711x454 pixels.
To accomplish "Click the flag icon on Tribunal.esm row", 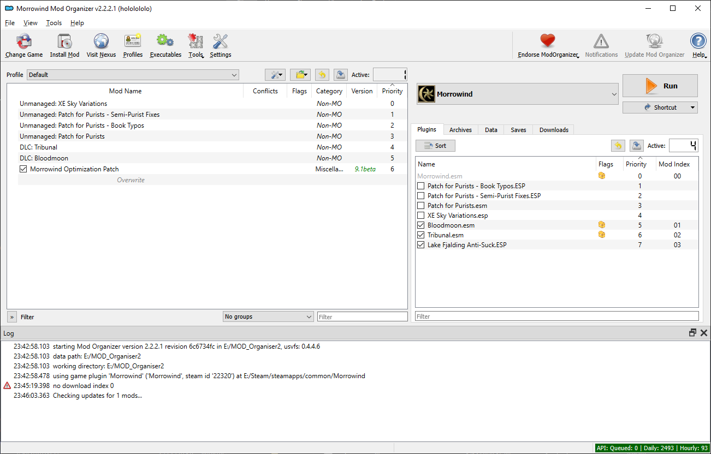I will coord(602,235).
